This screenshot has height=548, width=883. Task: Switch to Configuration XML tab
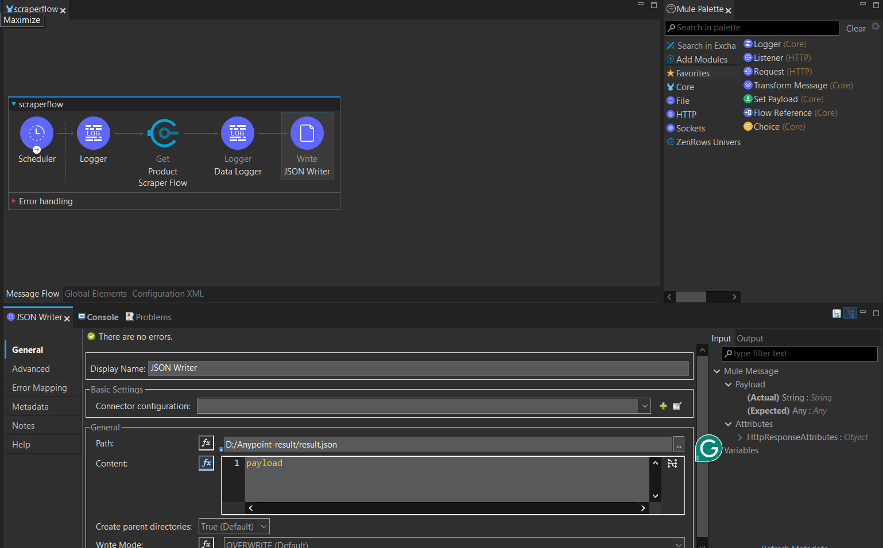click(x=168, y=294)
